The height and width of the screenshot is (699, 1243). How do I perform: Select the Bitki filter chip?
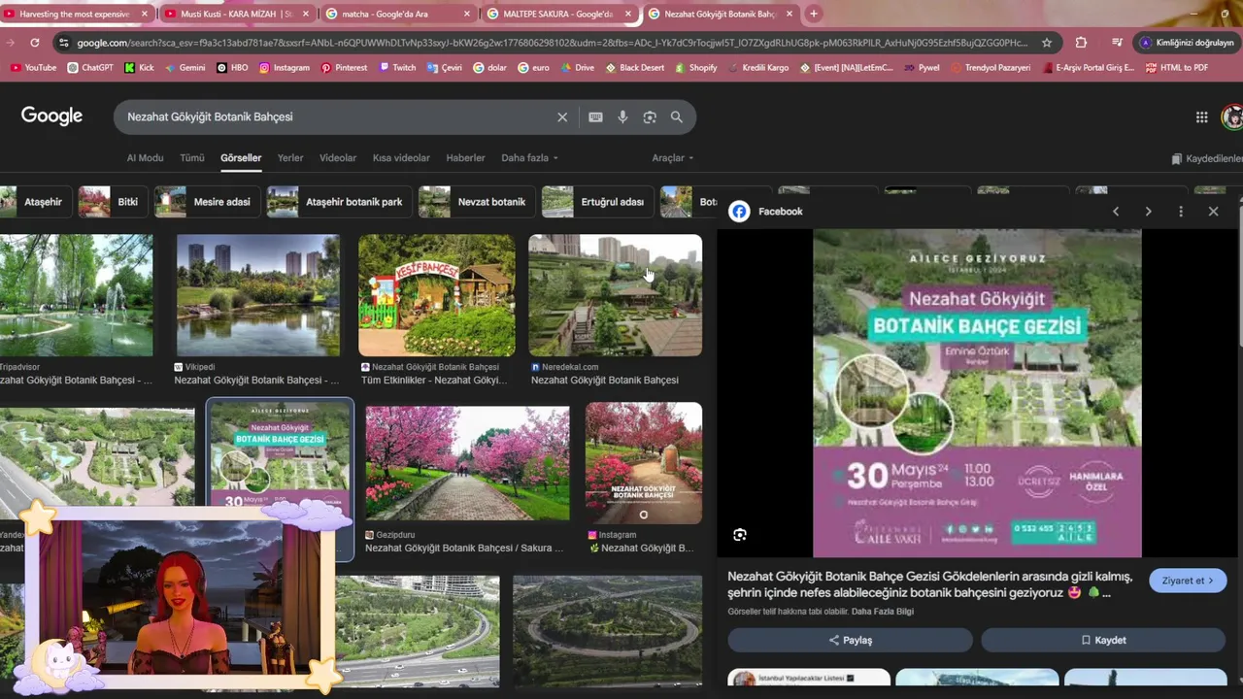click(112, 202)
